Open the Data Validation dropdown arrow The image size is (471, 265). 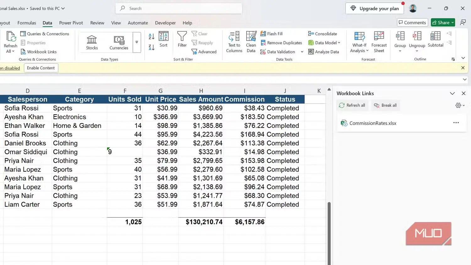(302, 52)
